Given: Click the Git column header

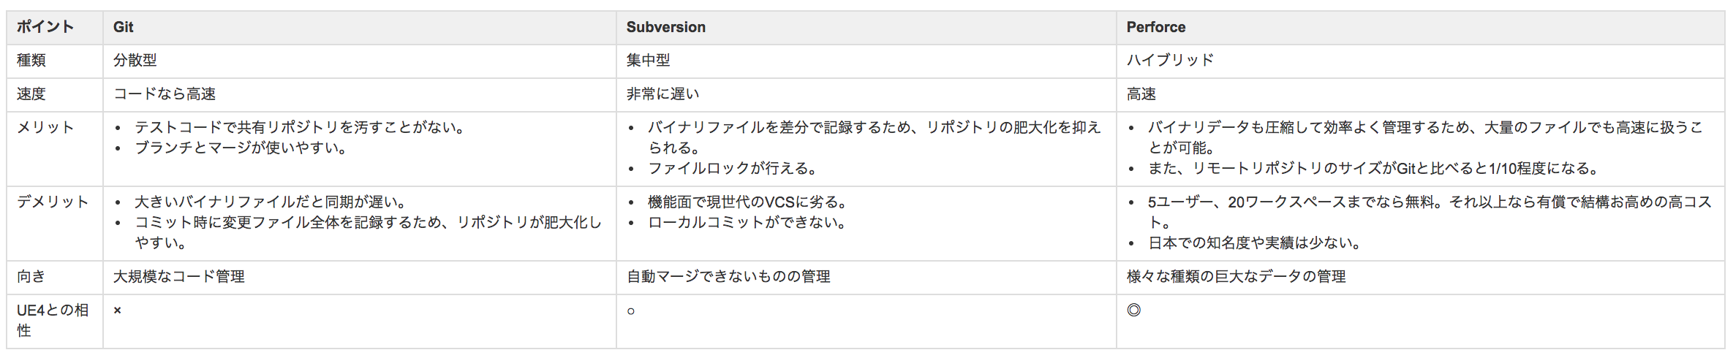Looking at the screenshot, I should point(123,27).
